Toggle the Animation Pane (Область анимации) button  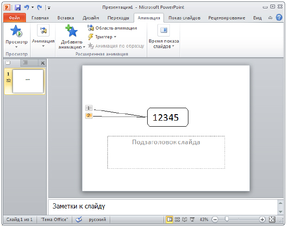[x=112, y=28]
